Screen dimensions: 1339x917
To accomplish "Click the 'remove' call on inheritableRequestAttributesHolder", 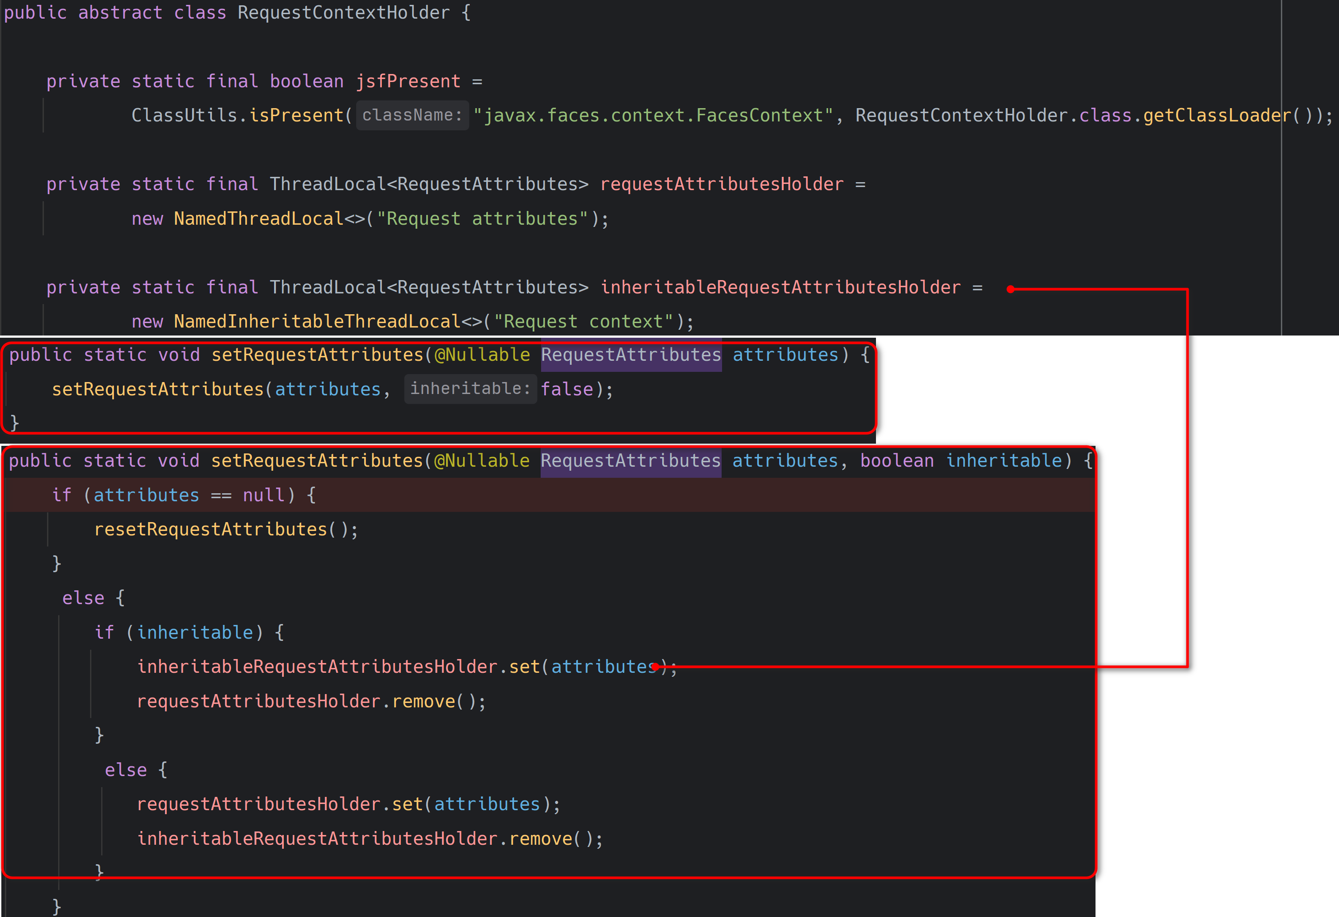I will click(x=541, y=839).
